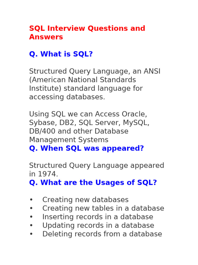The height and width of the screenshot is (265, 198).
Task: Click the bullet 'Inserting records in a database'
Action: point(98,217)
